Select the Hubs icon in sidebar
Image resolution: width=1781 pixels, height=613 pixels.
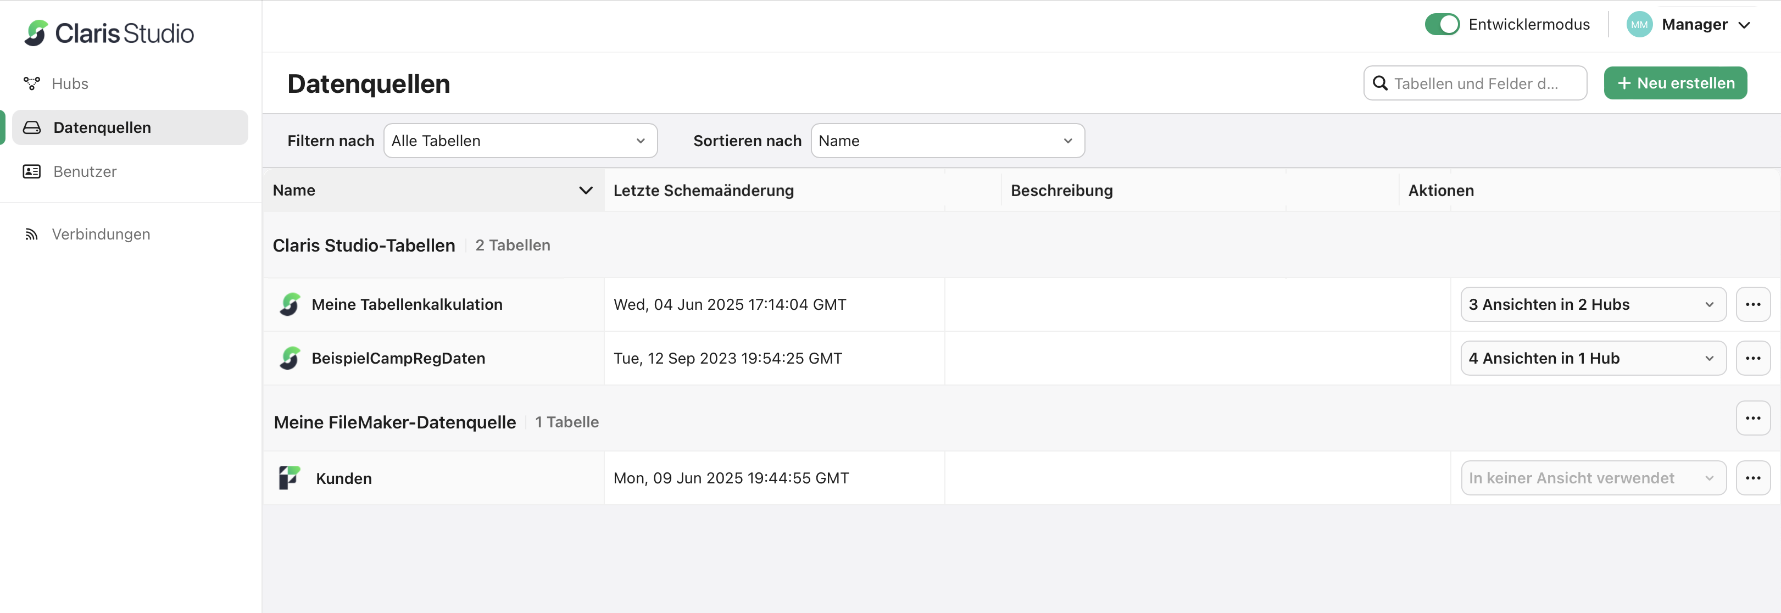[31, 83]
